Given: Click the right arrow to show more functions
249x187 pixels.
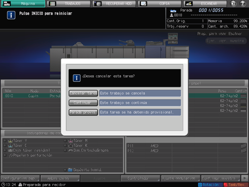Looking at the screenshot, I should click(245, 178).
